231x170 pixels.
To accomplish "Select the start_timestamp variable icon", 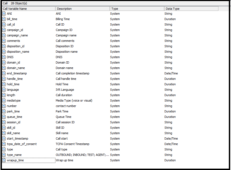I will 4,139.
